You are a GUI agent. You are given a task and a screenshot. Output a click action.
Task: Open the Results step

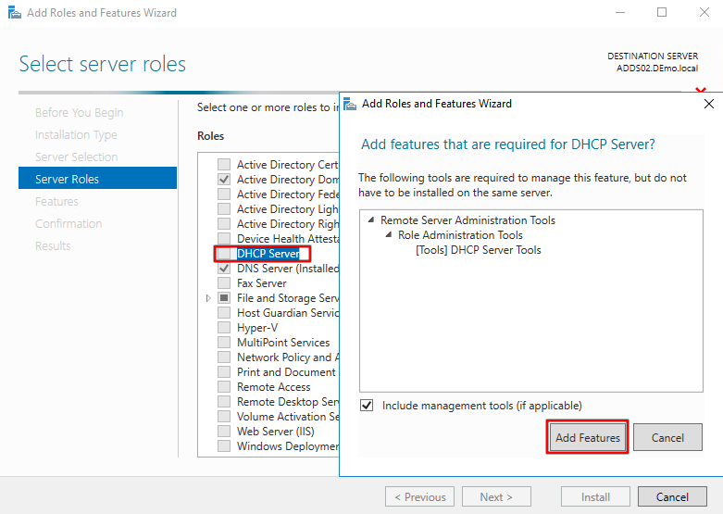point(53,246)
